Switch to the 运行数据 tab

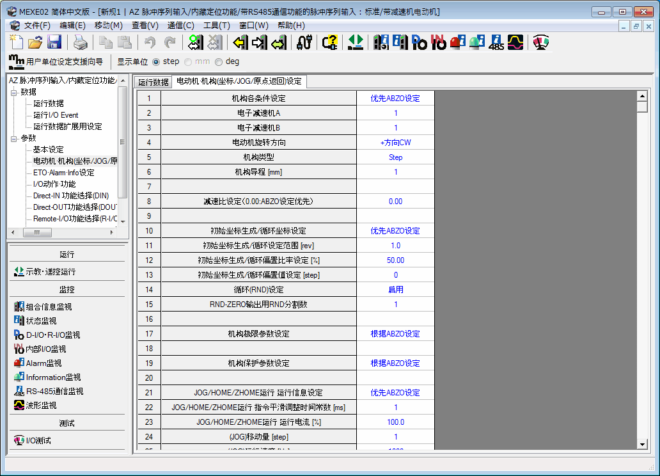pos(153,82)
